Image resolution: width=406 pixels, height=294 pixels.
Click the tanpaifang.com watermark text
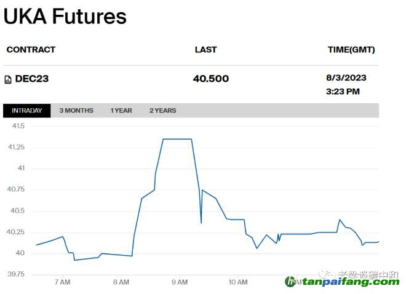tap(348, 282)
